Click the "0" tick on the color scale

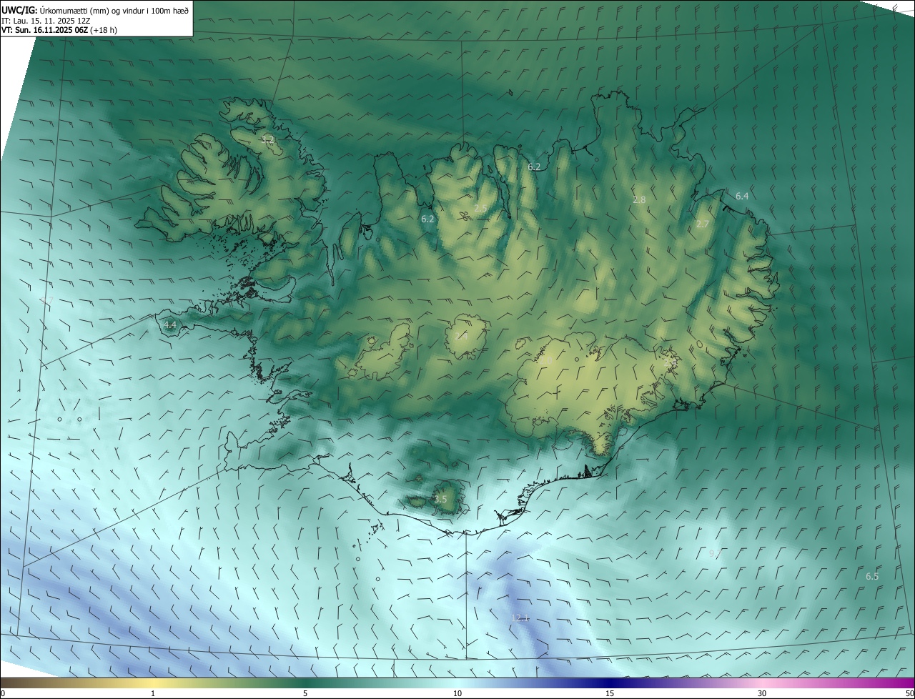pyautogui.click(x=3, y=693)
